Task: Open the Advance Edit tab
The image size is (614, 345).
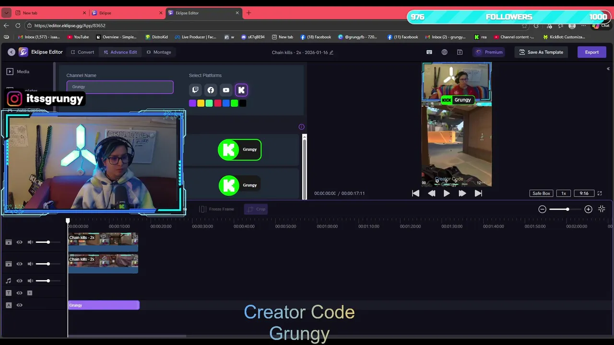Action: pos(120,52)
